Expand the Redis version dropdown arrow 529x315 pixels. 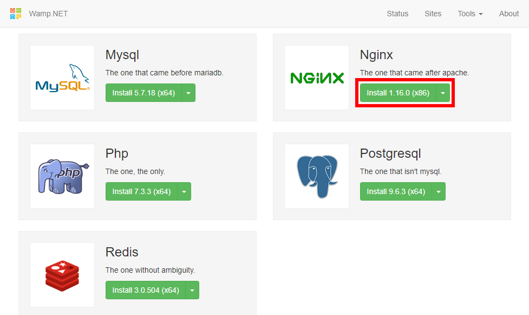tap(192, 290)
